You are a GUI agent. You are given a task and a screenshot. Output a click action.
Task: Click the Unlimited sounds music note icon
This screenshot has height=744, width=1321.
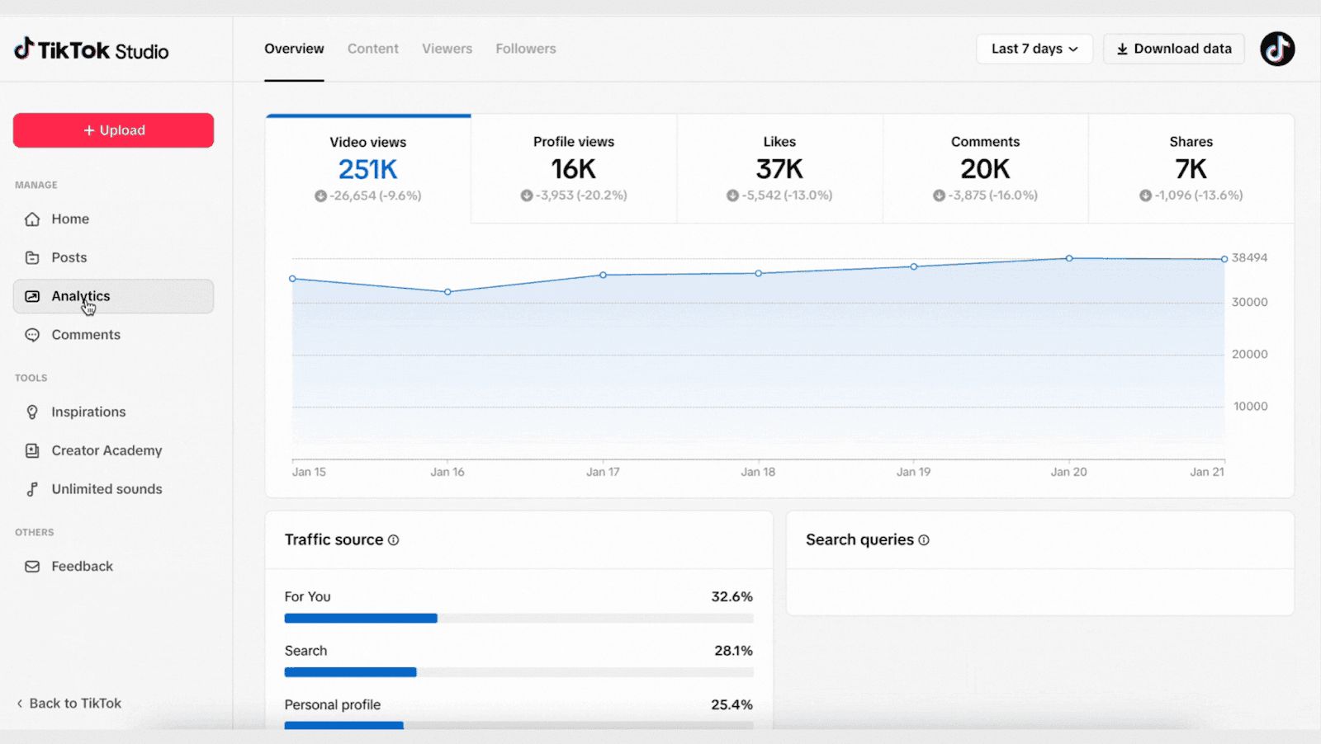(32, 489)
